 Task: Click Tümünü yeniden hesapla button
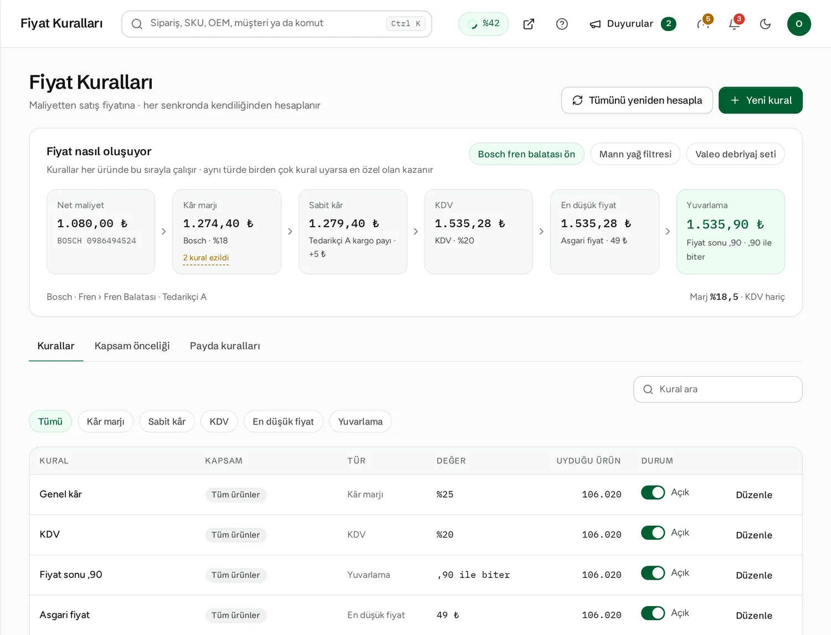[x=637, y=100]
